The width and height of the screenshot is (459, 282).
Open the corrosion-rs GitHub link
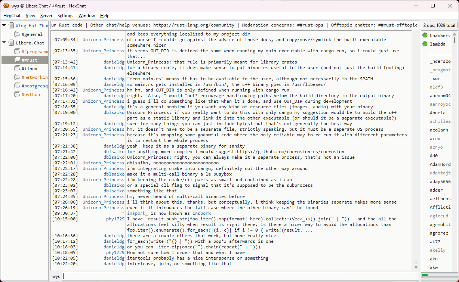pyautogui.click(x=290, y=152)
